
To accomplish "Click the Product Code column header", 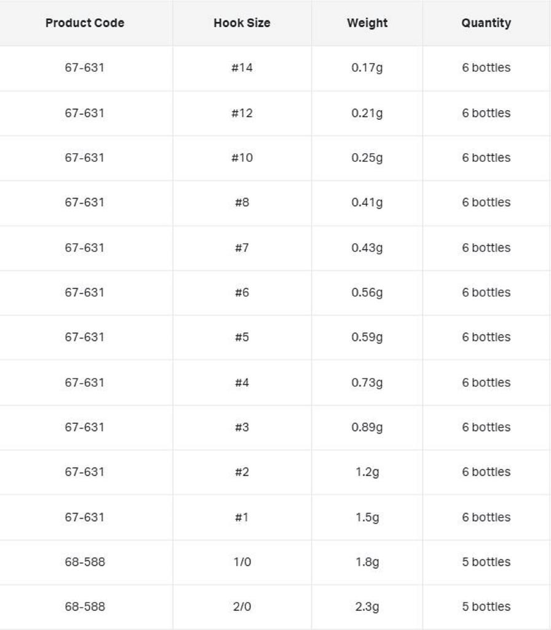I will coord(85,23).
